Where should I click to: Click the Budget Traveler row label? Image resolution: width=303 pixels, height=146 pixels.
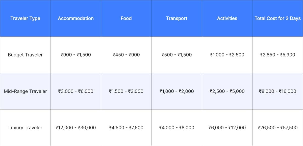coord(25,55)
